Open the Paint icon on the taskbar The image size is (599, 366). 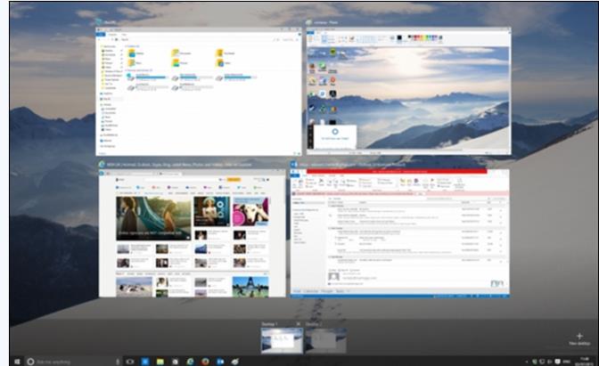click(235, 361)
